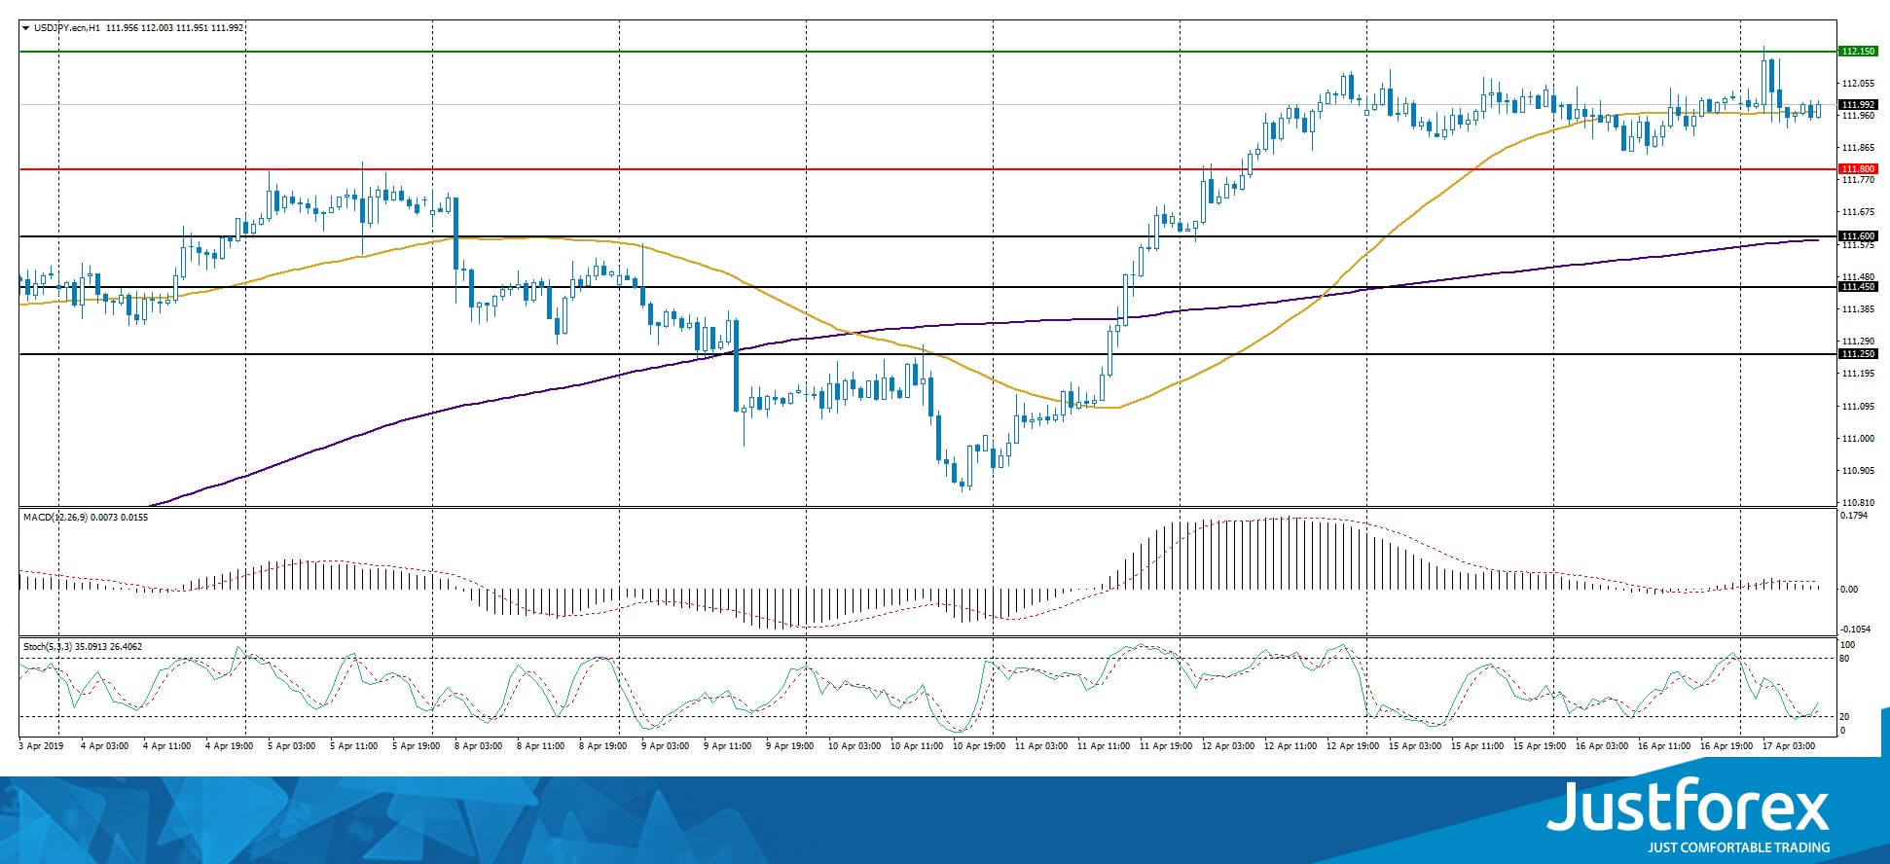Click "16 Apr 03:00" on the time axis
Screen dimensions: 1890x864
click(1602, 746)
